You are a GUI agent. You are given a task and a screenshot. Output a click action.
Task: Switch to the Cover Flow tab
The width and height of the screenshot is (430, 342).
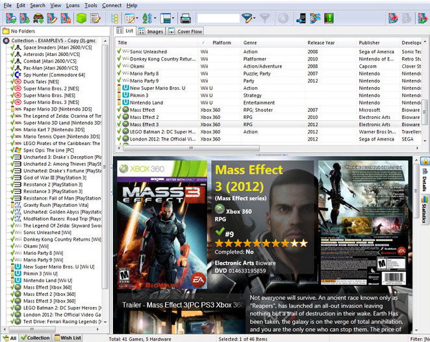coord(185,32)
